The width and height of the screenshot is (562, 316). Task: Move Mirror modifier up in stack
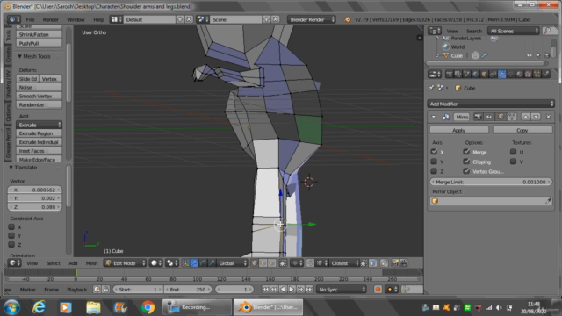(525, 117)
